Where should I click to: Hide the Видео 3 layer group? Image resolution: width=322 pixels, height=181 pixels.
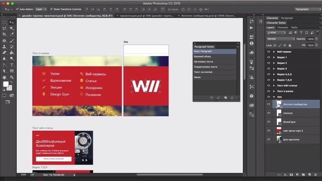point(268,69)
